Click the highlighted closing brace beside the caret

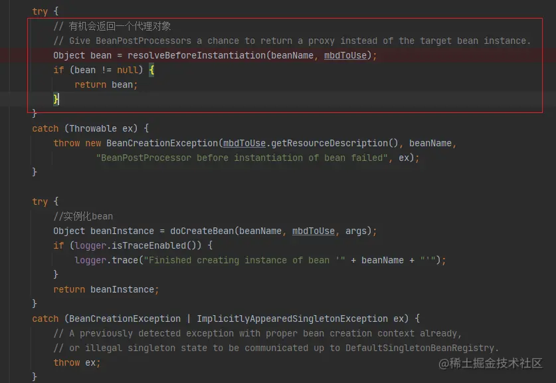pyautogui.click(x=56, y=99)
